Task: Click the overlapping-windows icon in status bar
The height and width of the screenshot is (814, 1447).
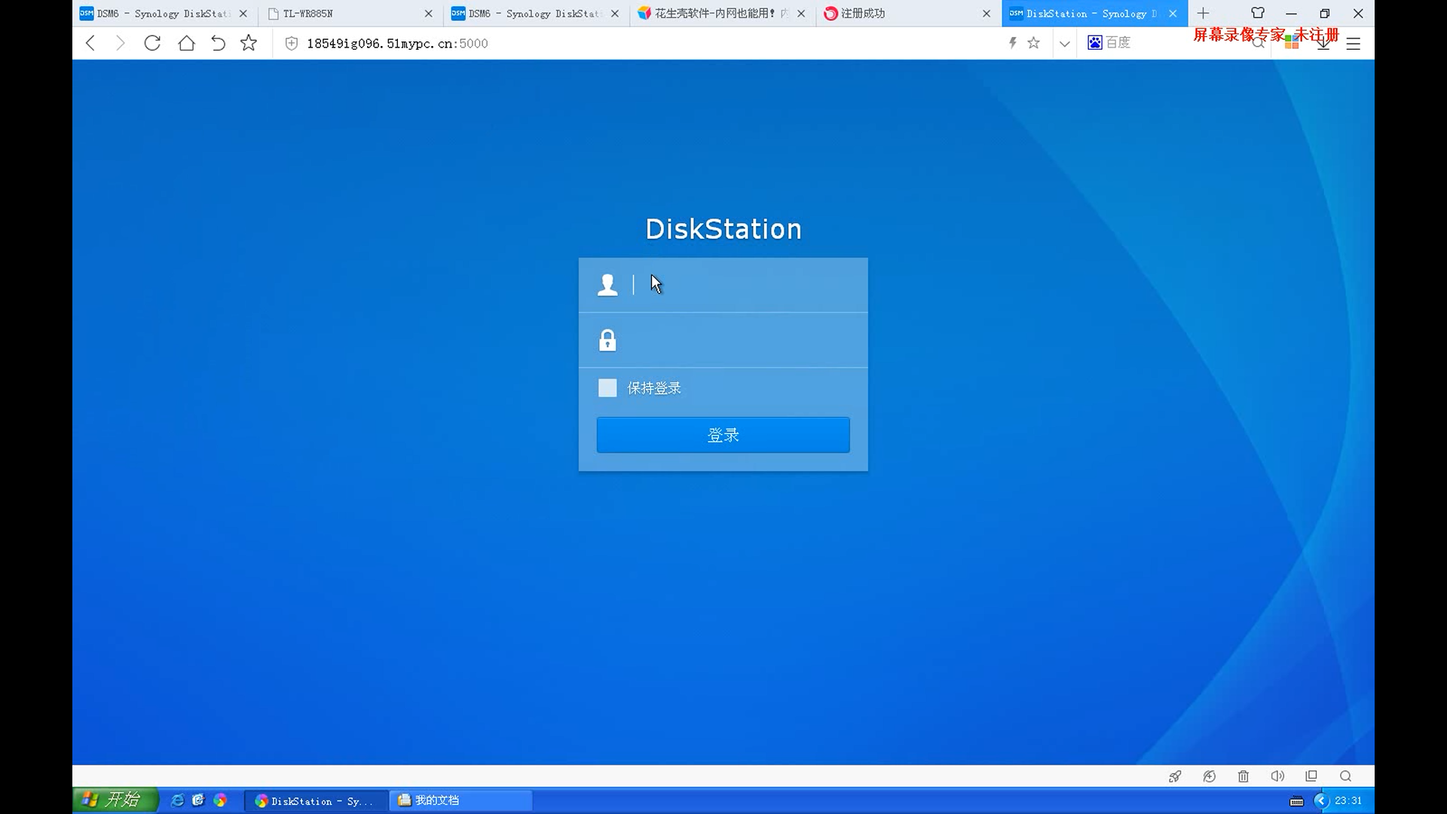Action: point(1311,776)
